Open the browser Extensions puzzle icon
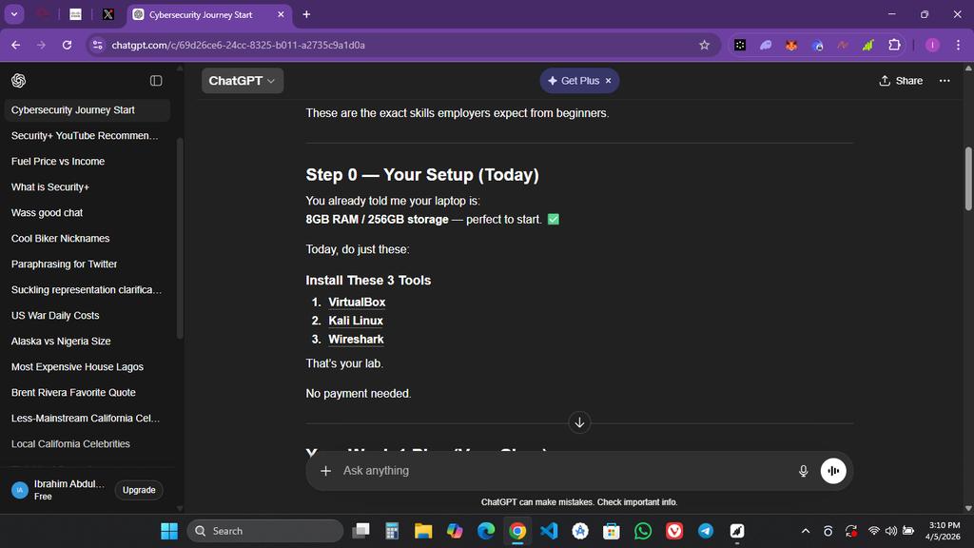The image size is (974, 548). [894, 45]
